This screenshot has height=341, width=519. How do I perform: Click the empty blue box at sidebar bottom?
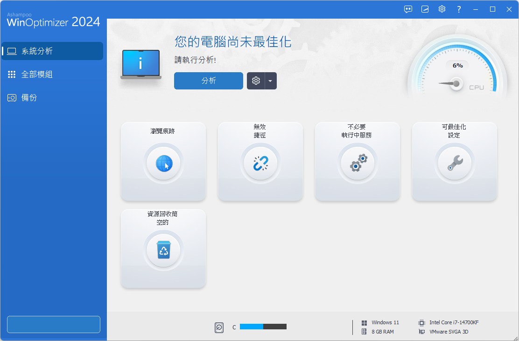tap(54, 324)
